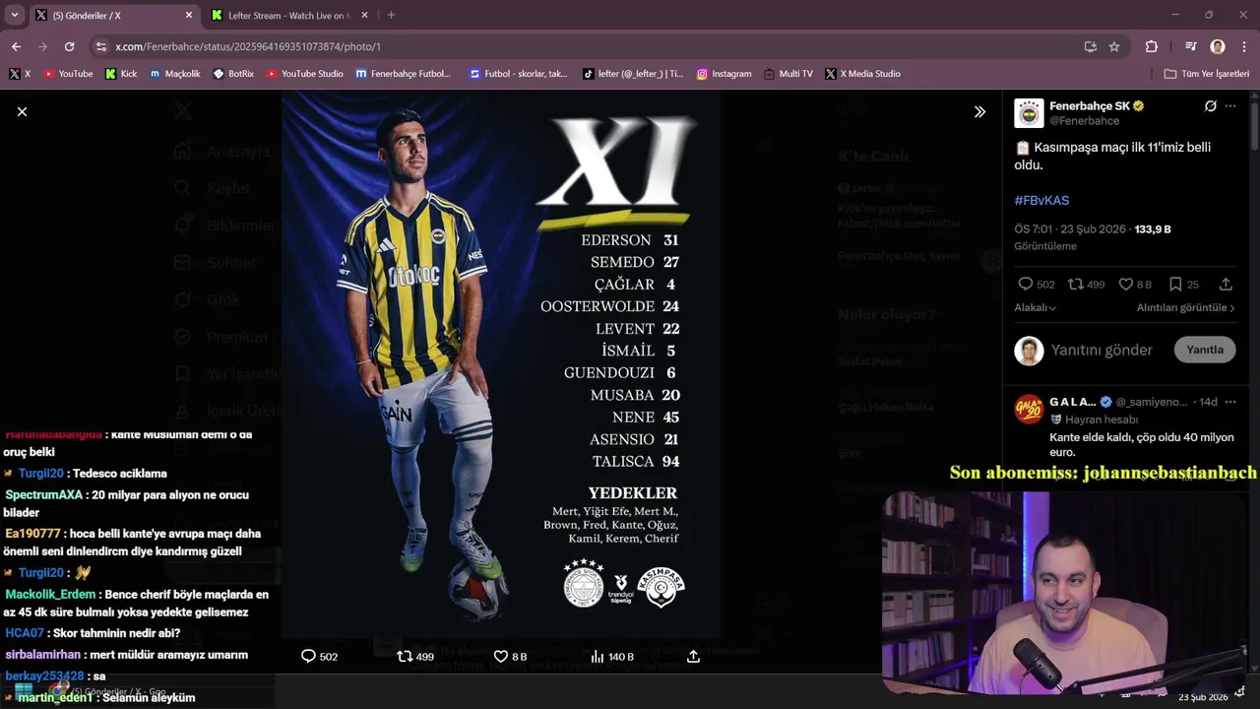Open Fenerbahçe SK profile avatar
This screenshot has width=1260, height=709.
click(1029, 113)
